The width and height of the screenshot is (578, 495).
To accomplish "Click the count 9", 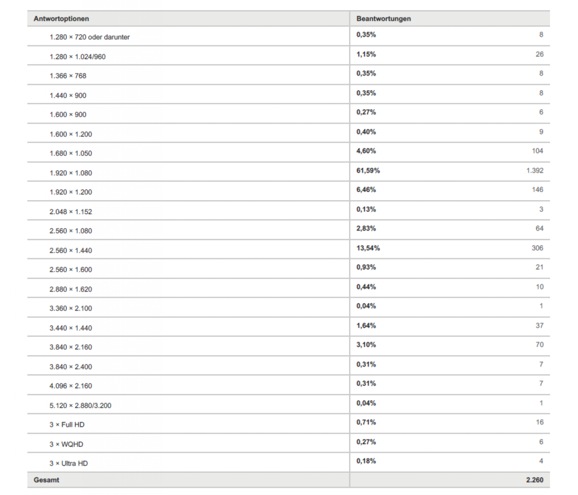I will 541,132.
